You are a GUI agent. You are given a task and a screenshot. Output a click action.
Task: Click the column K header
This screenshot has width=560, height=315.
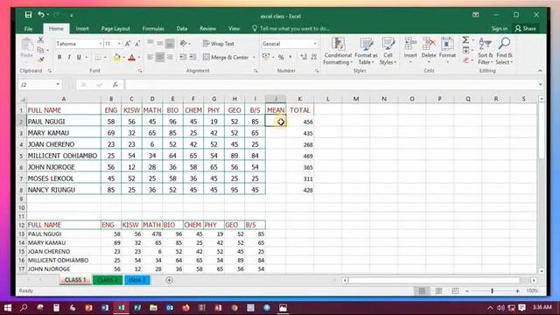click(299, 99)
